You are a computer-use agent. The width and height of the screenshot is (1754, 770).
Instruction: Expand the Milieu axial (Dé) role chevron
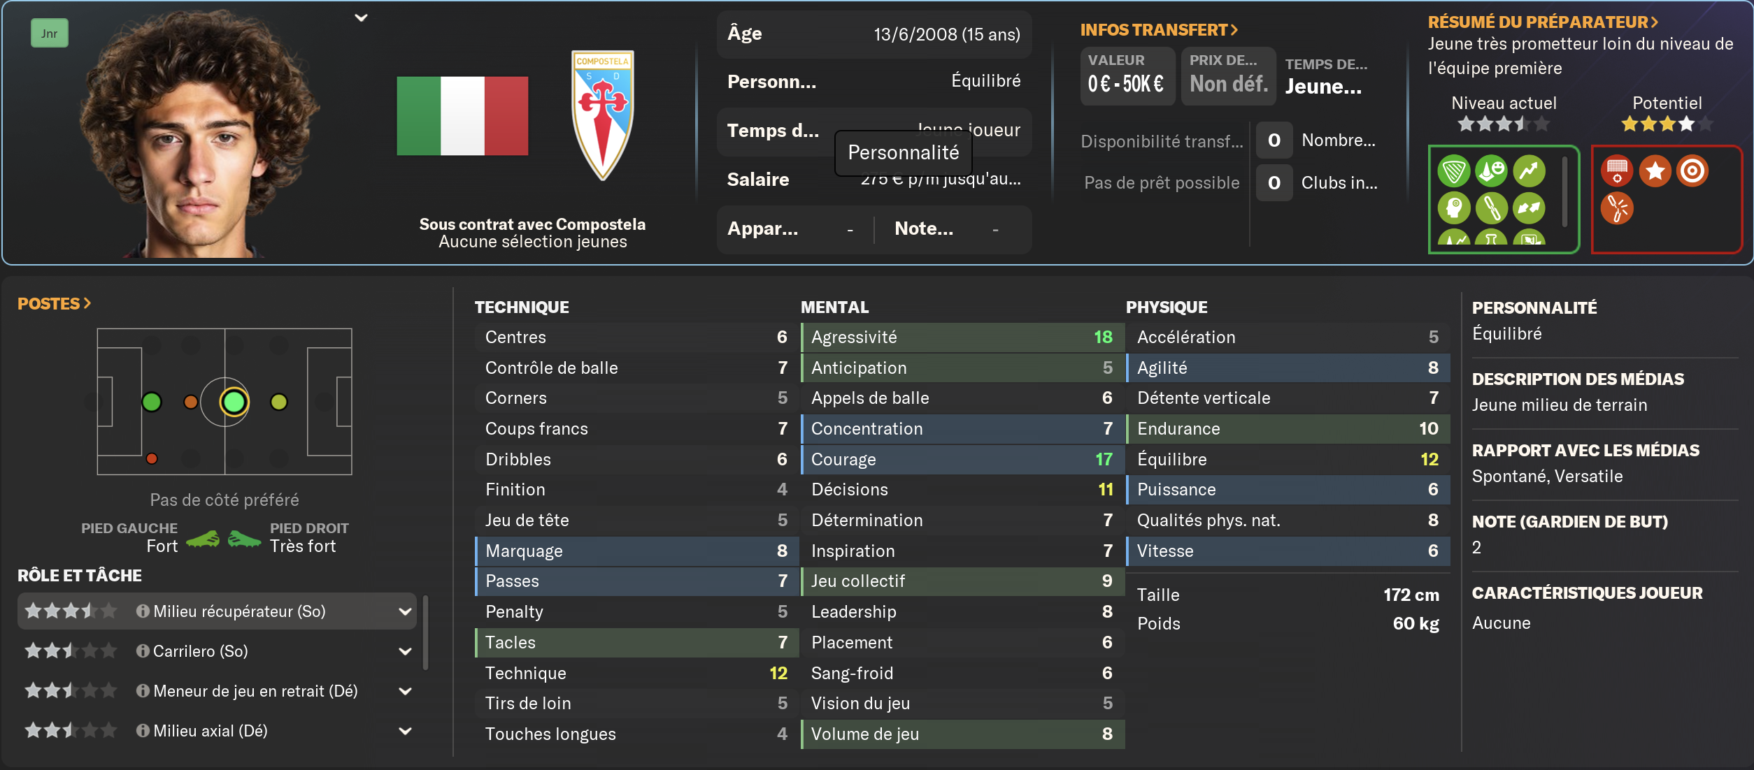tap(405, 731)
